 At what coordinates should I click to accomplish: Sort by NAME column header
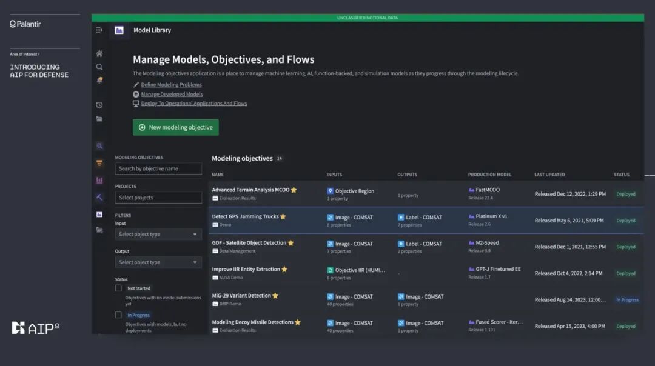coord(218,175)
